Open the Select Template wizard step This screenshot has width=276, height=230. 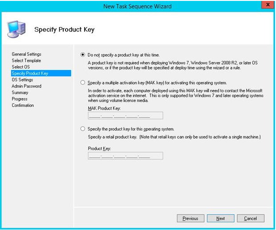point(26,61)
